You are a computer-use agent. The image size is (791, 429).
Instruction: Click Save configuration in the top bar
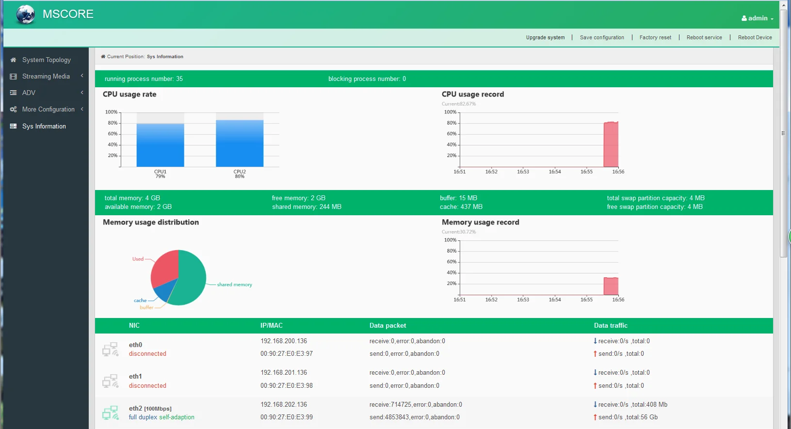(x=602, y=37)
